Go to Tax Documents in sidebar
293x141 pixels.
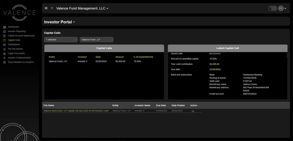[15, 49]
